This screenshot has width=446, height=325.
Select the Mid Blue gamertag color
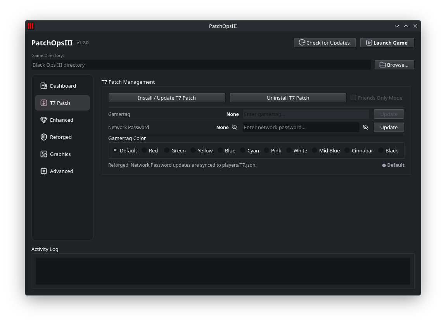[x=314, y=150]
